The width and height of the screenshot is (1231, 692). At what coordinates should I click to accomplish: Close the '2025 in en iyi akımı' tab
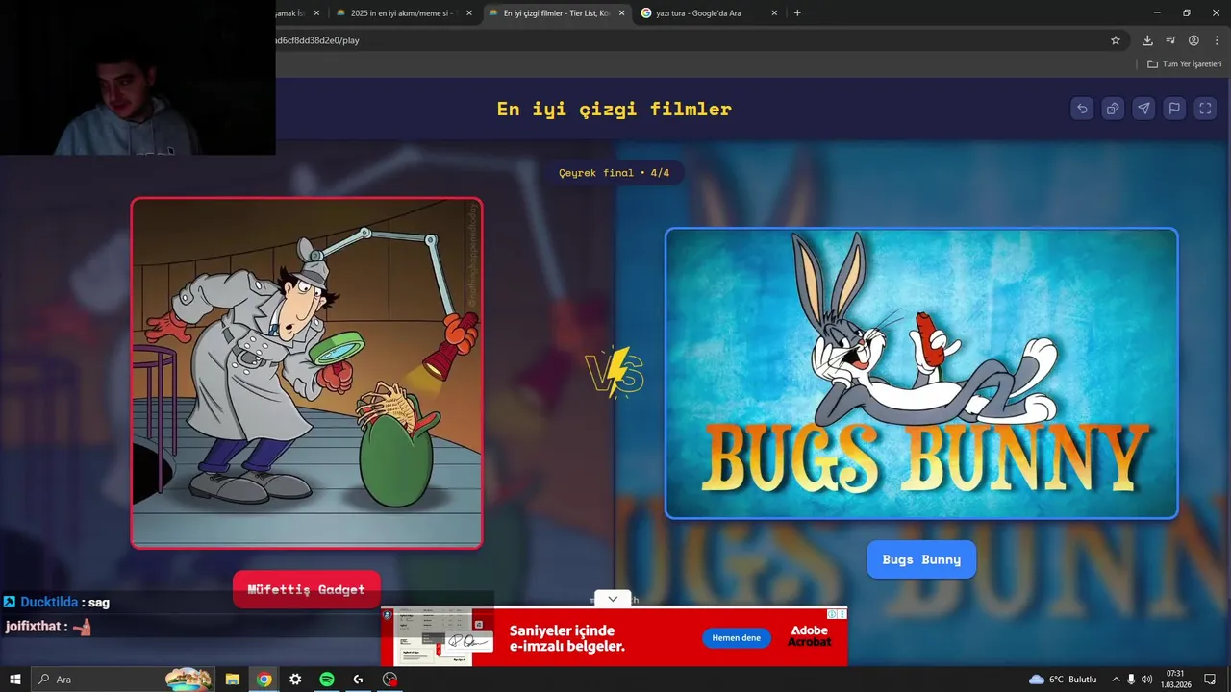[468, 13]
